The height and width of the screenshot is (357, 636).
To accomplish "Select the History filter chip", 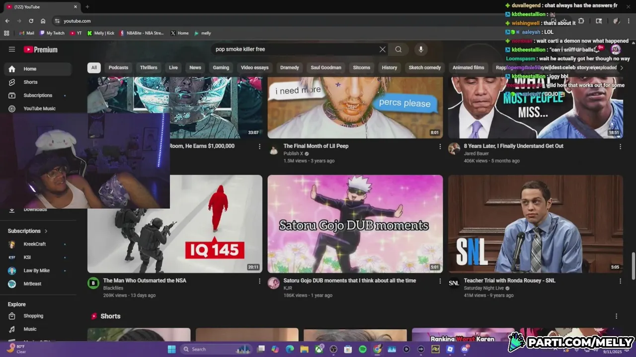I will coord(390,67).
